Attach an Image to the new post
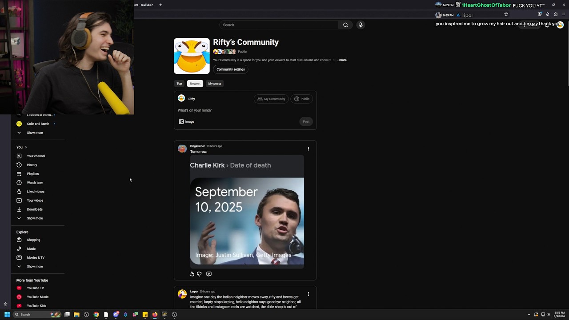Image resolution: width=569 pixels, height=320 pixels. (x=187, y=122)
